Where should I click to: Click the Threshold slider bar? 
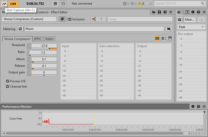44,48
